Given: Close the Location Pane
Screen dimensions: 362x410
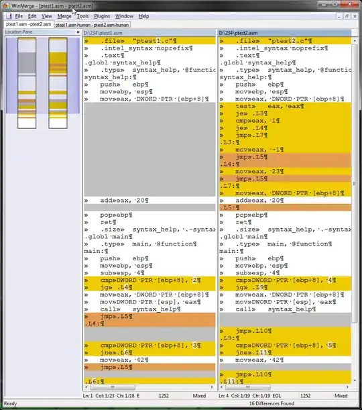Looking at the screenshot, I should 78,32.
